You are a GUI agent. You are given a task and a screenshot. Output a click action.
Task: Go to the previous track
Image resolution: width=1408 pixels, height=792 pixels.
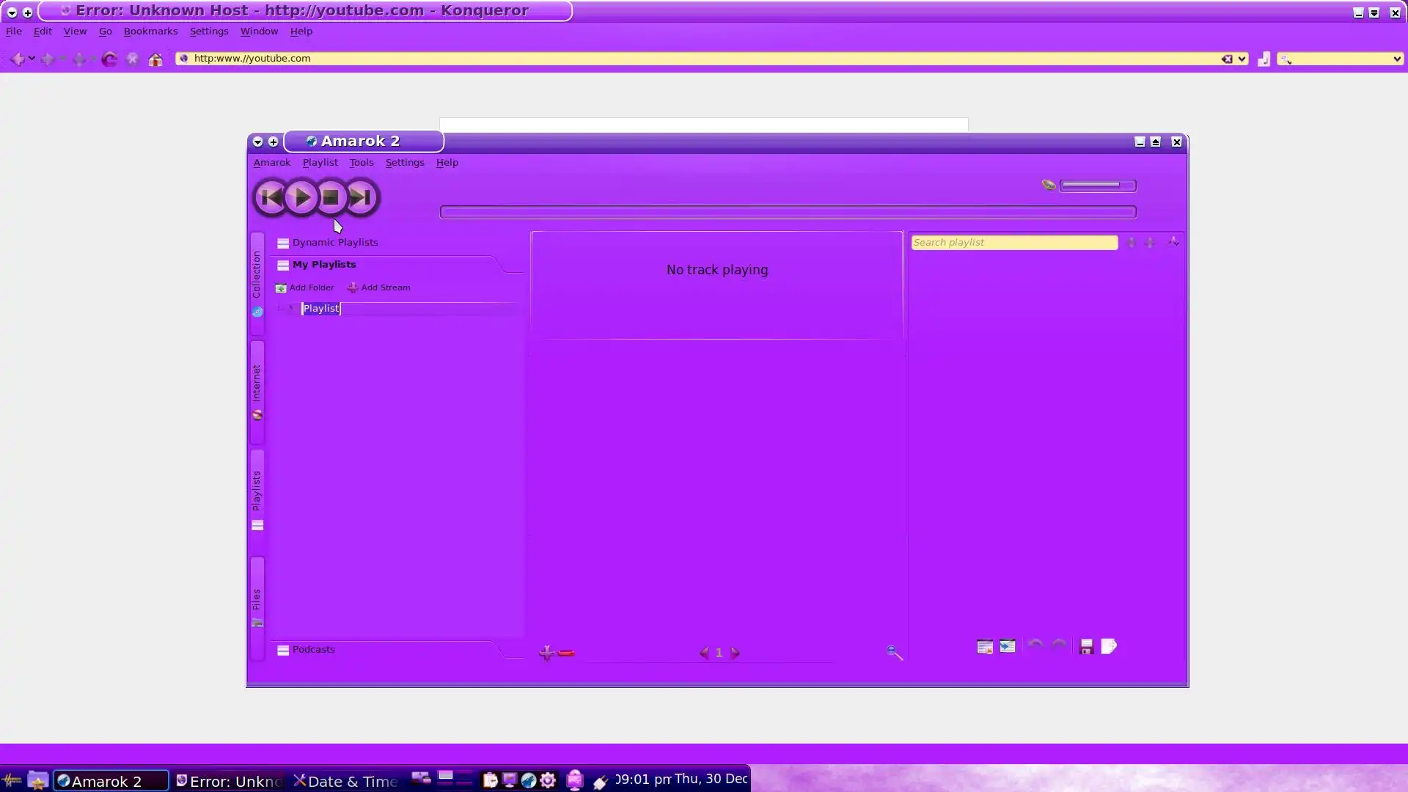271,197
